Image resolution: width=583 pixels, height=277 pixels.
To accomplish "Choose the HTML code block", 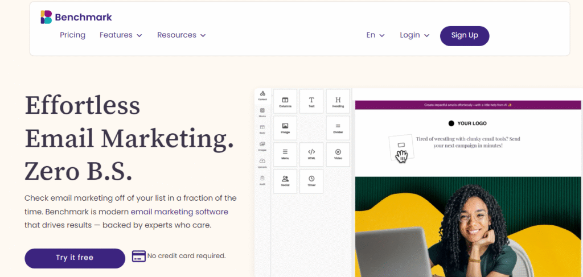I will [x=311, y=154].
